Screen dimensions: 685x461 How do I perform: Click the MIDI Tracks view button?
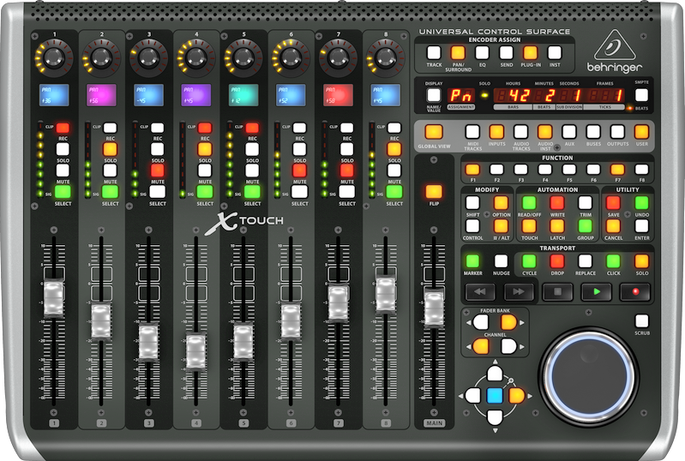pos(472,132)
